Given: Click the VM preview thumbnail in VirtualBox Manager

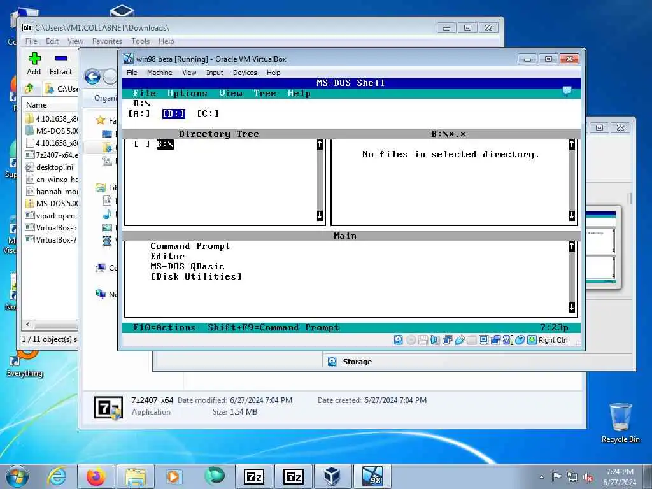Looking at the screenshot, I should [600, 248].
